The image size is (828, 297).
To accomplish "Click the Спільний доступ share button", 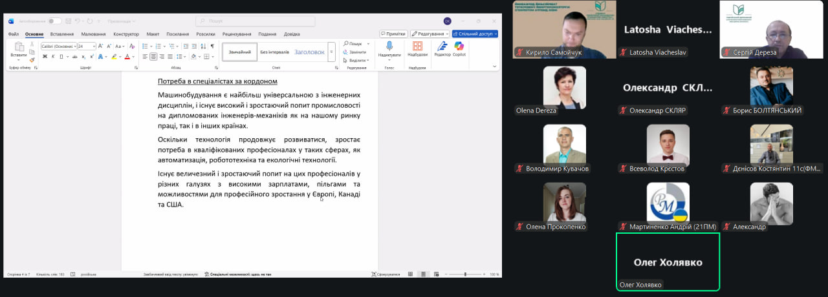I will tap(475, 34).
